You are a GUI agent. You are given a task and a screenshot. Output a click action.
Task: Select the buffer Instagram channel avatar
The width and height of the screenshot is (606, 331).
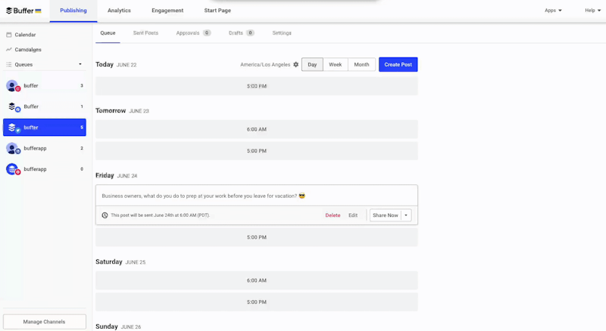click(x=12, y=86)
